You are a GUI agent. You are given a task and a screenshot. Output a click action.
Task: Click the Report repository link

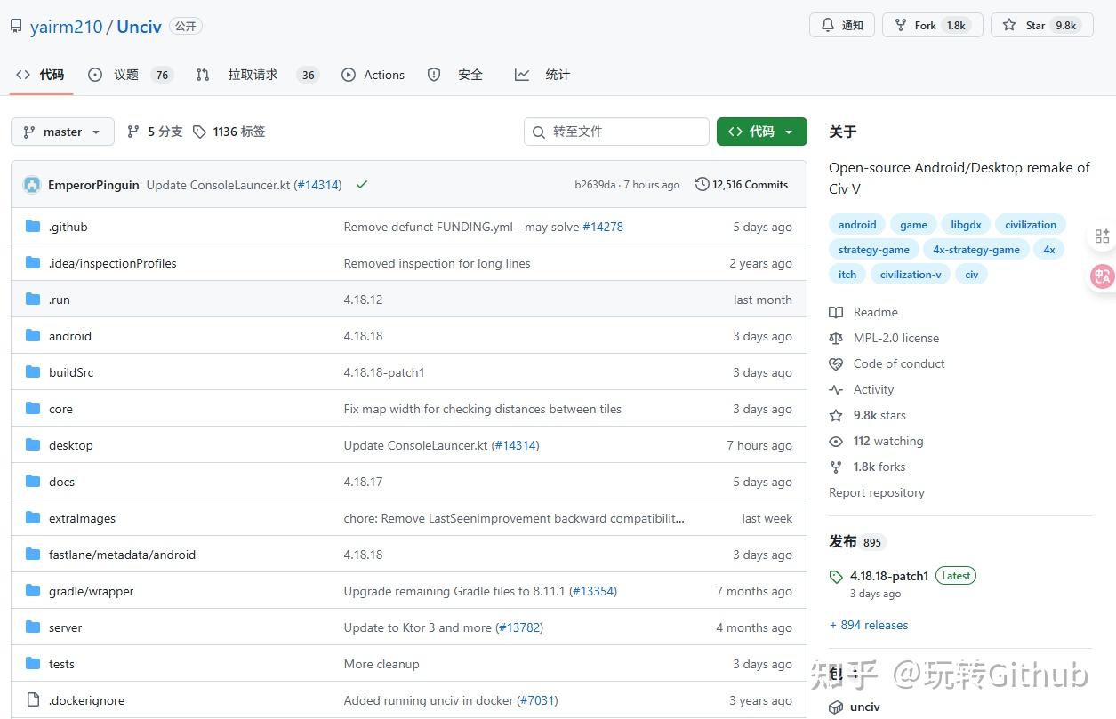pyautogui.click(x=876, y=492)
